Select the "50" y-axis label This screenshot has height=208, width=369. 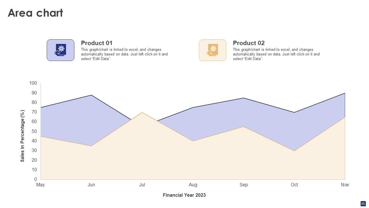click(x=34, y=131)
